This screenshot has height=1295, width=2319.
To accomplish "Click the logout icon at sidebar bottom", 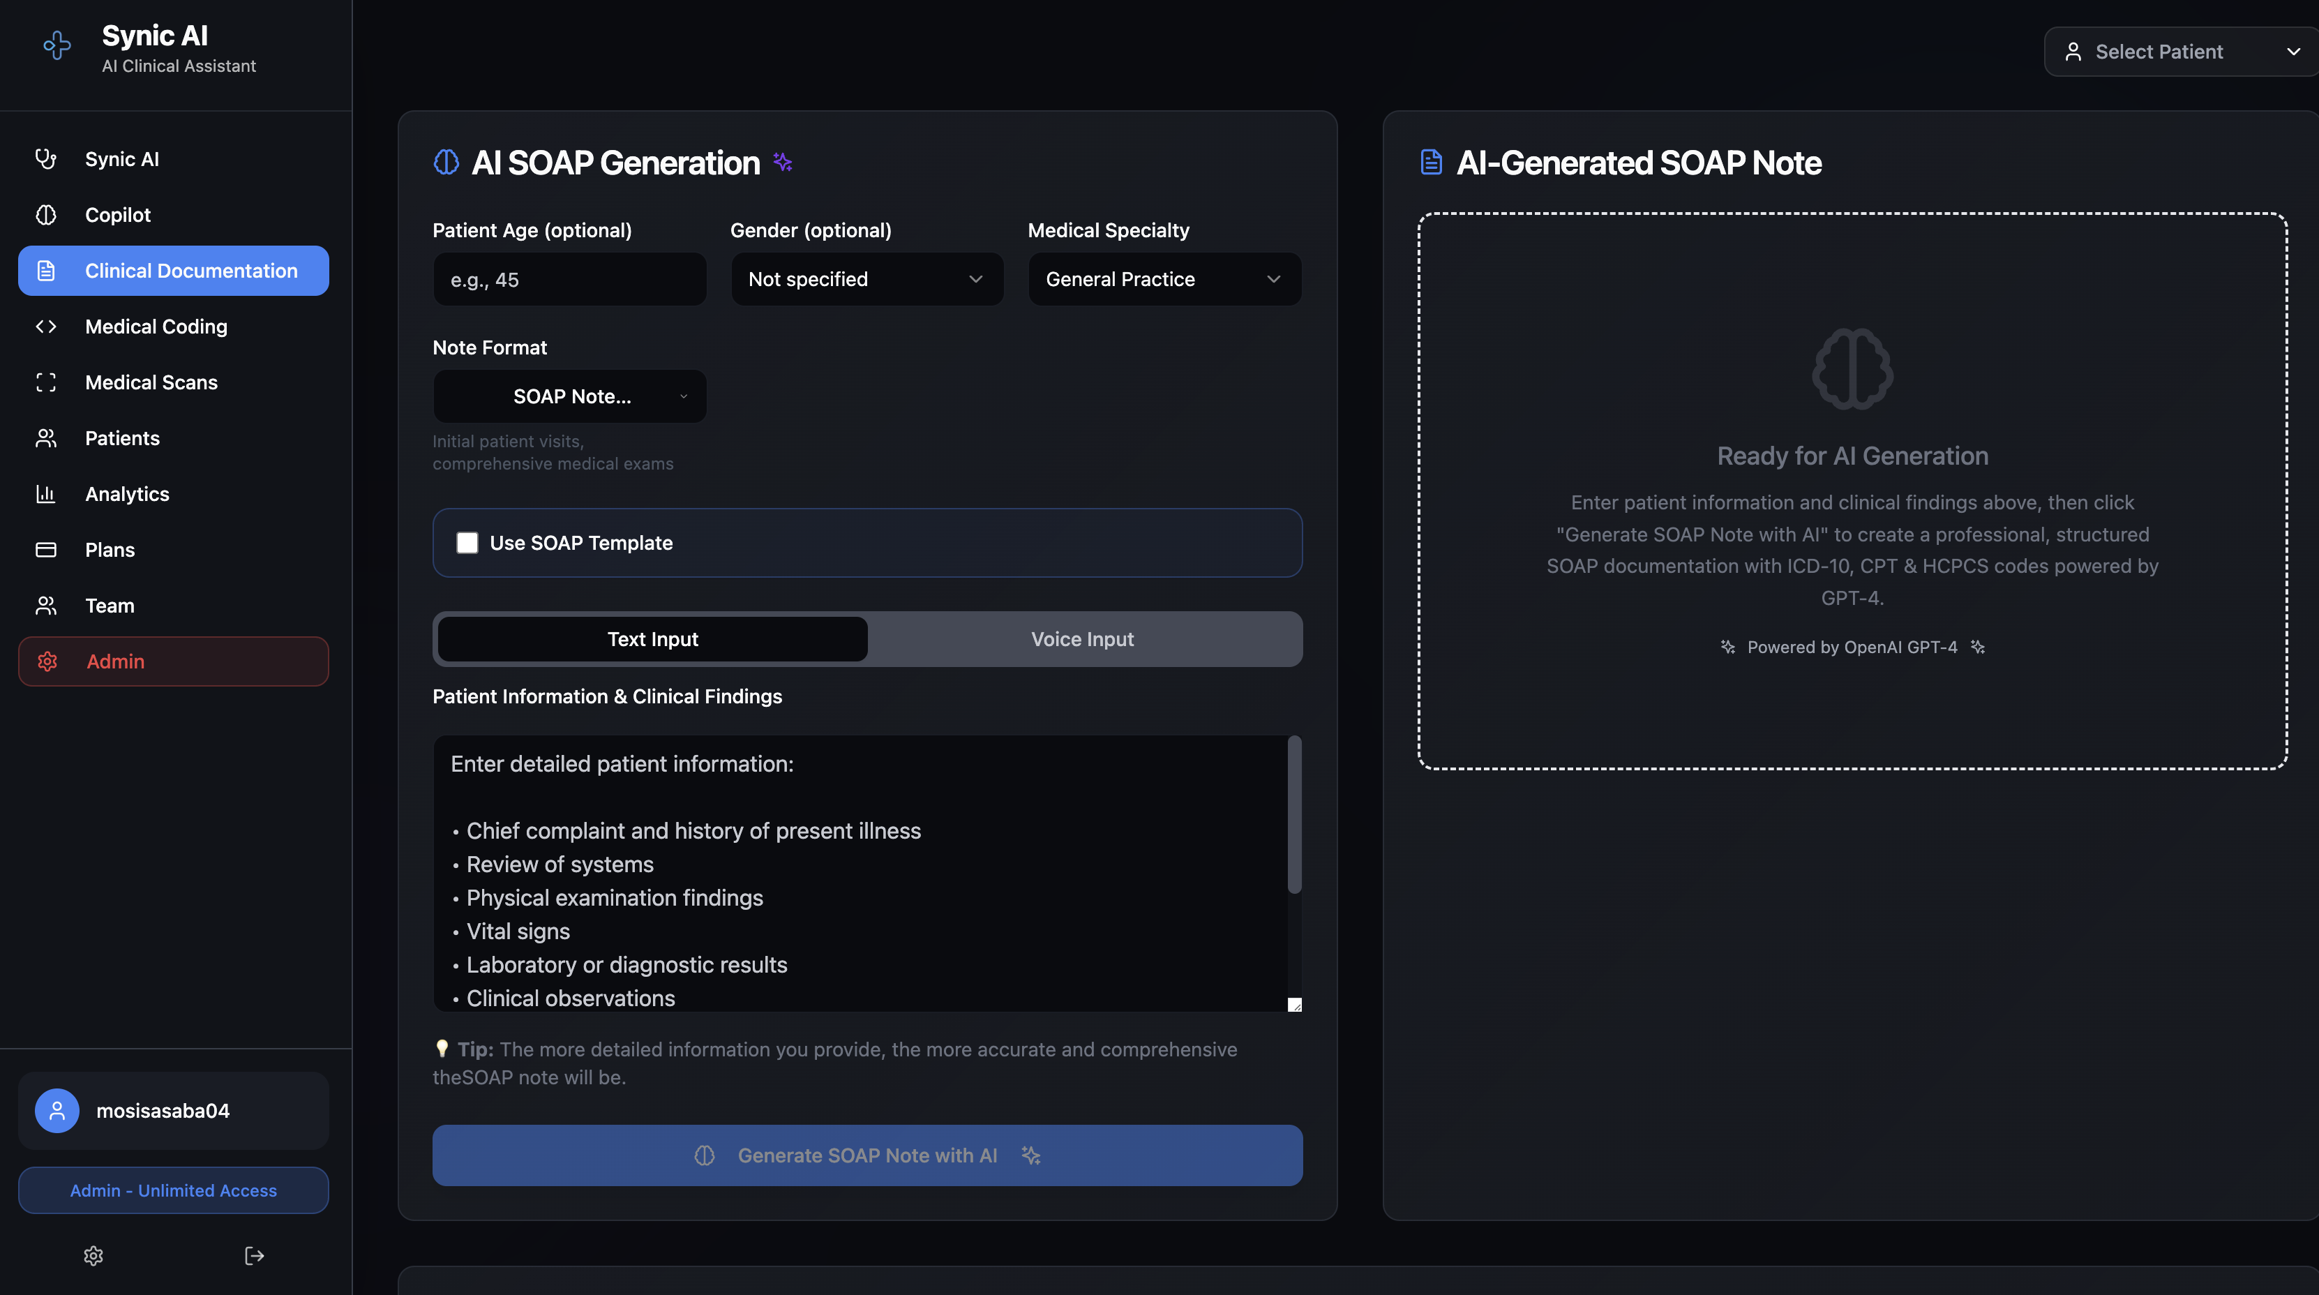I will coord(254,1255).
